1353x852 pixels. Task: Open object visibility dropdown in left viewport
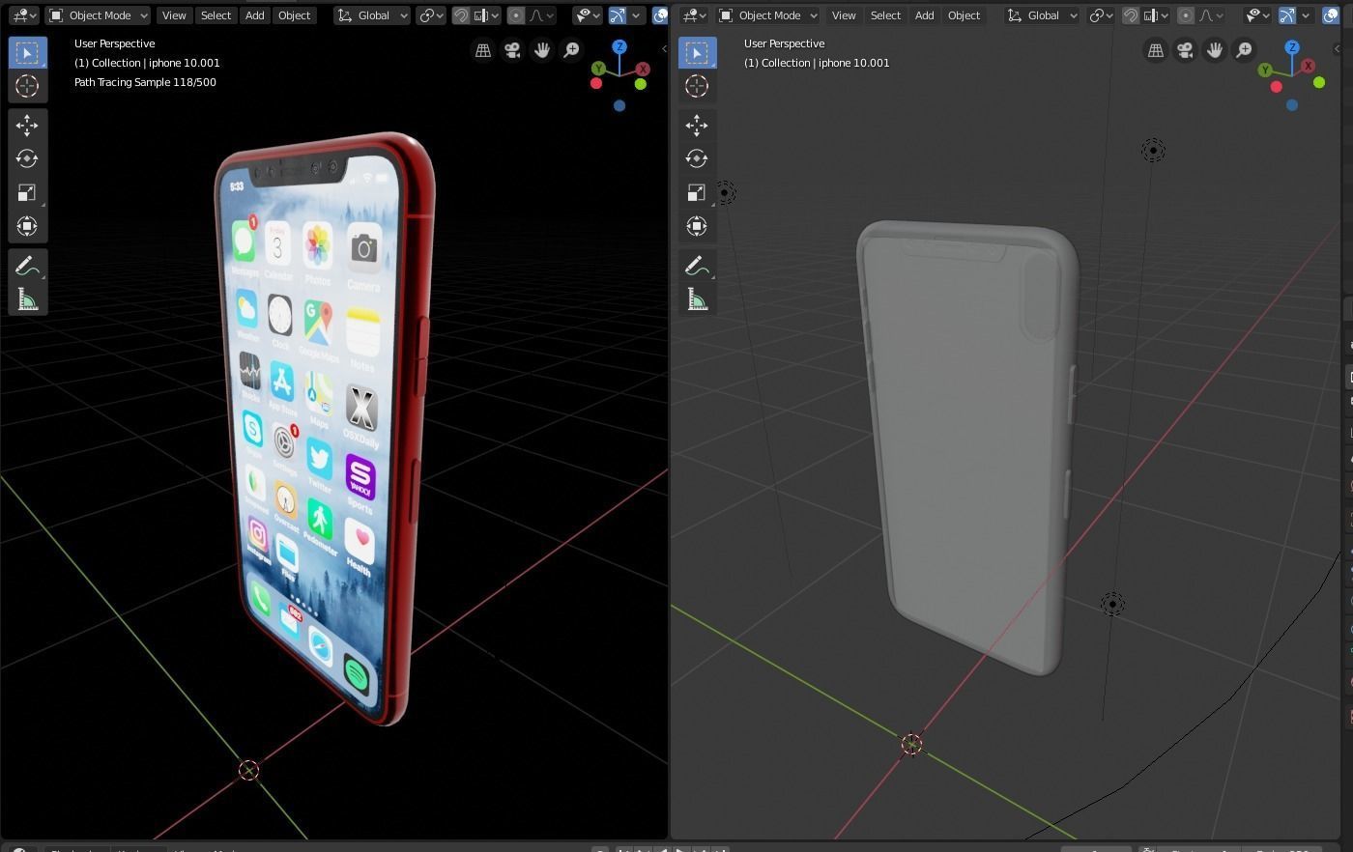point(586,15)
